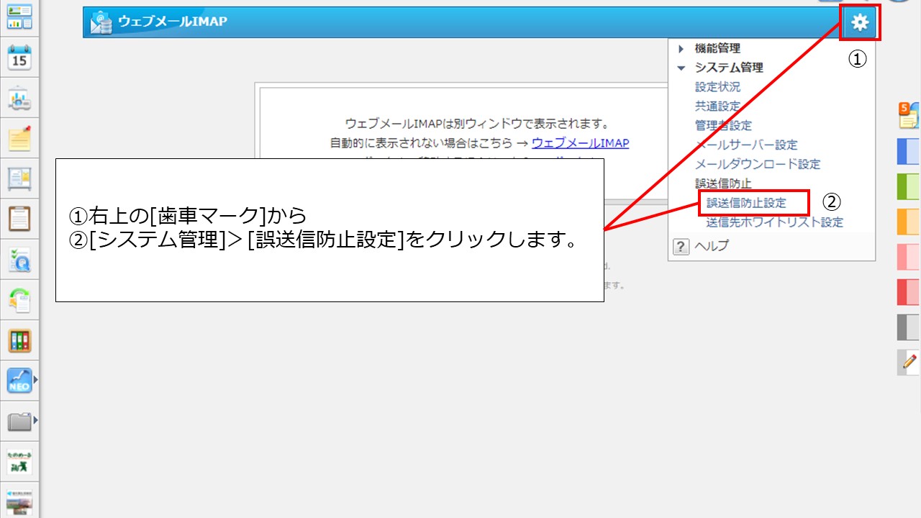This screenshot has width=921, height=518.
Task: Pick the blue sticky note color
Action: (909, 152)
